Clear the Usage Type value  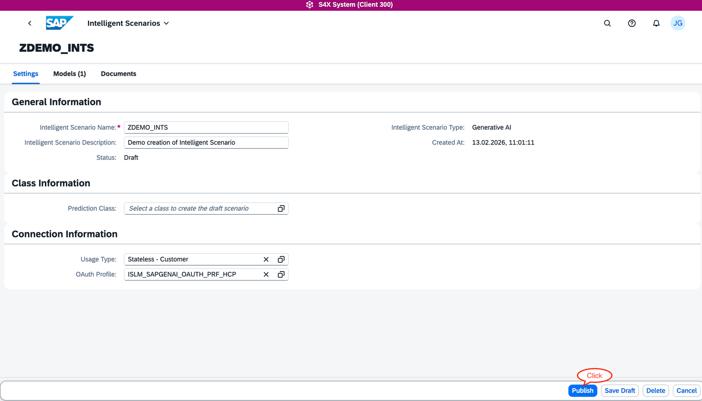pyautogui.click(x=266, y=260)
